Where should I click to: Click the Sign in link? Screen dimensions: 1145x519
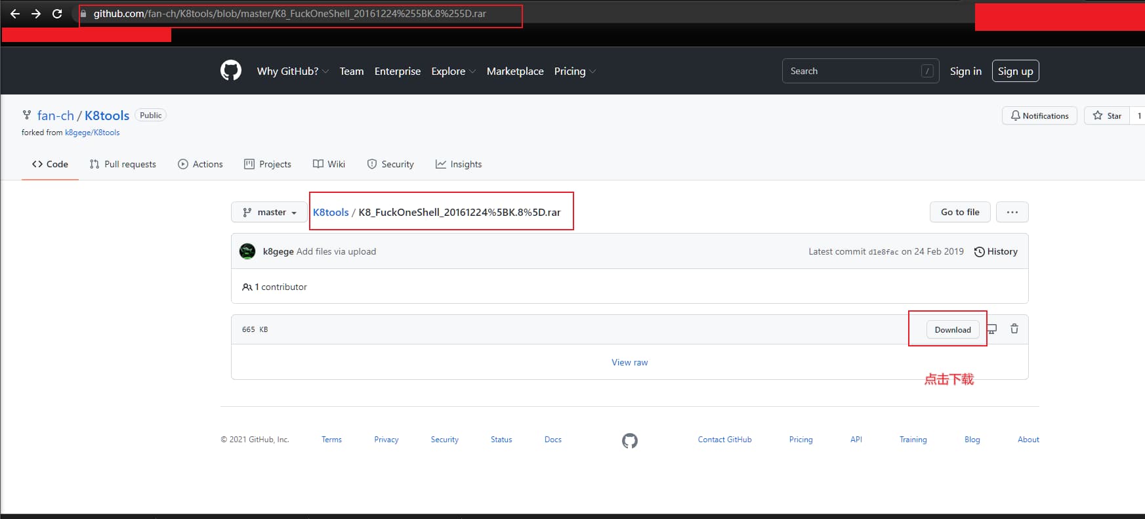click(x=966, y=71)
